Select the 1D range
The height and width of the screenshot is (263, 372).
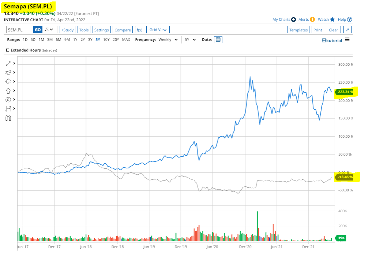[x=25, y=39]
